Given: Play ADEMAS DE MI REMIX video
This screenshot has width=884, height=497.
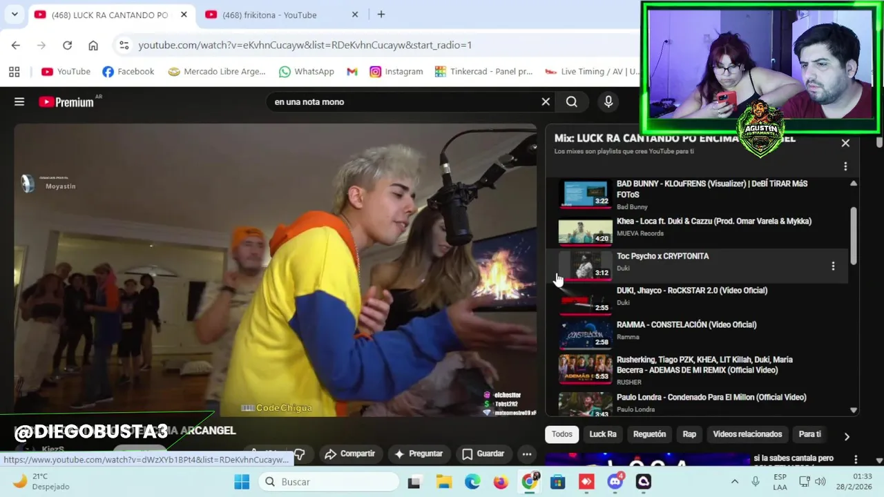Looking at the screenshot, I should 698,370.
